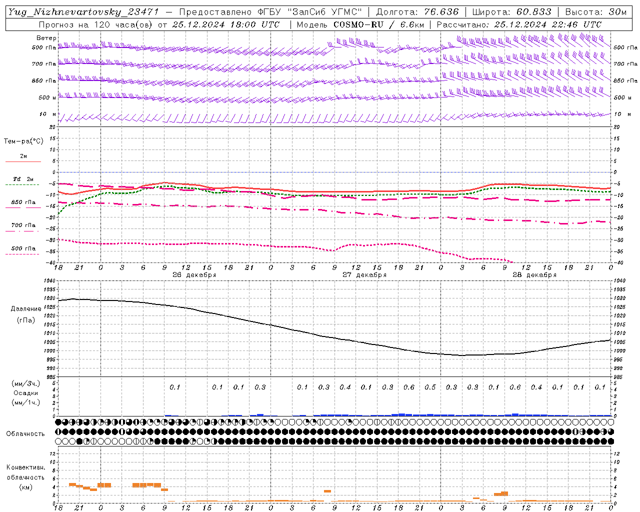Click the longitude value Долгота: 76.636
The height and width of the screenshot is (512, 640).
(417, 12)
